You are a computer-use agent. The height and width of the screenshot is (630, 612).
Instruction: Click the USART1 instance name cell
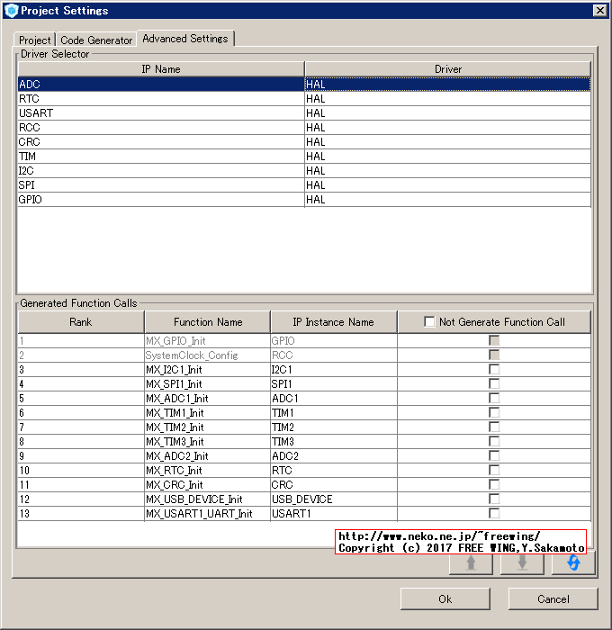[x=334, y=514]
